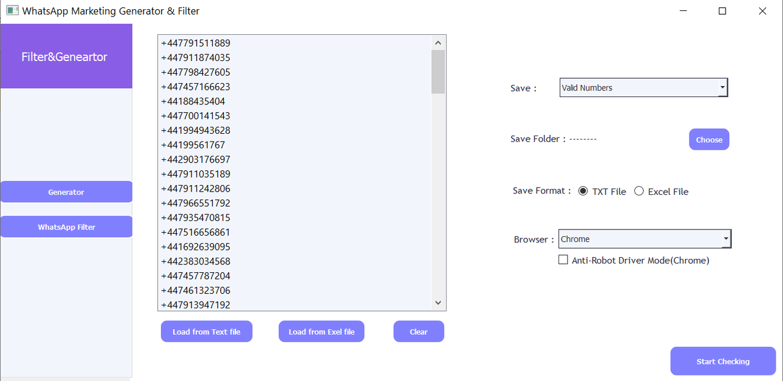Viewport: 783px width, 381px height.
Task: Click the number list scroll down arrow
Action: pos(438,303)
